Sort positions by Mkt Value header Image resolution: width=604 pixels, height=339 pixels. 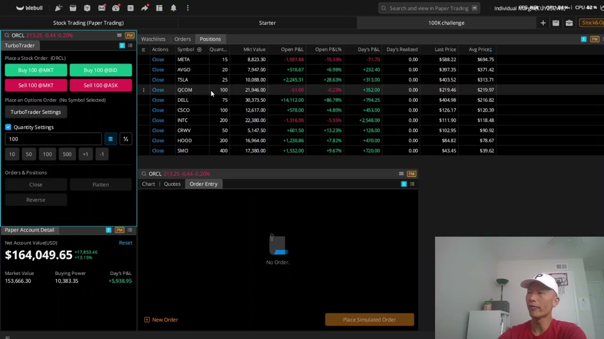tap(254, 49)
